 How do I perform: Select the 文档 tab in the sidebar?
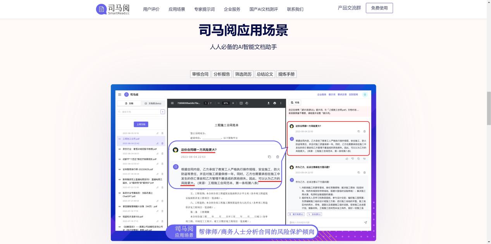point(129,104)
